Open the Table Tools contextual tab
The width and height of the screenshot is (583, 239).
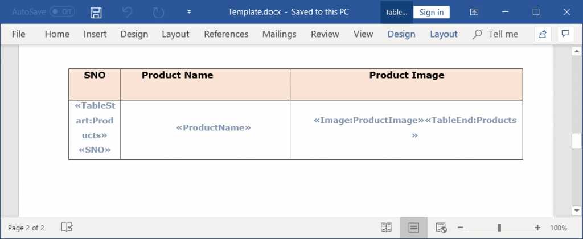[396, 12]
